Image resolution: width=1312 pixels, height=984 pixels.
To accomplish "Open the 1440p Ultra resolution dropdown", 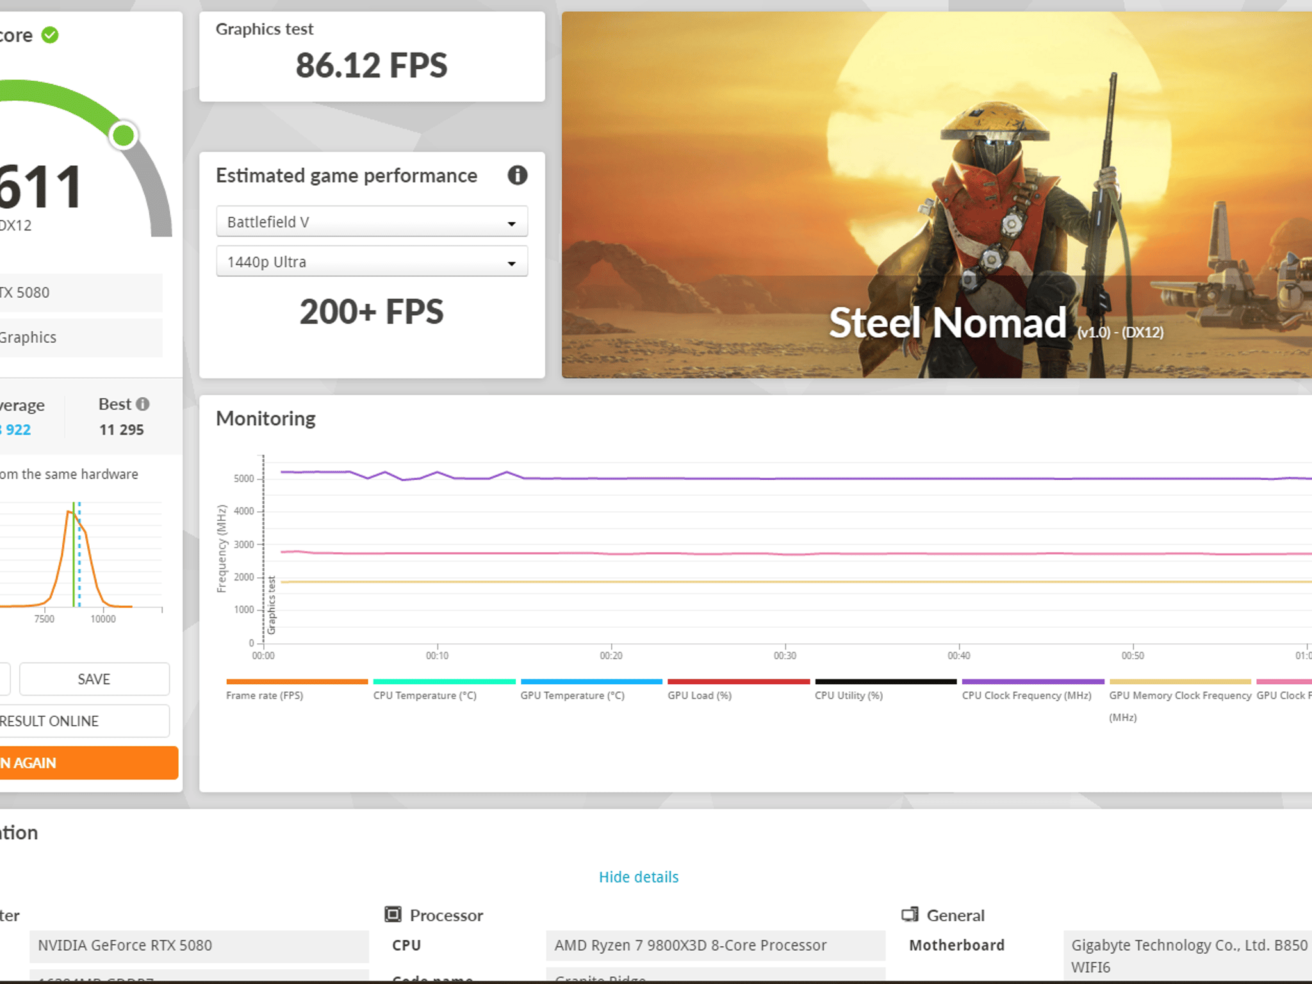I will [372, 261].
